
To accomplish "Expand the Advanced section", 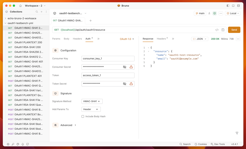I will tap(68, 125).
